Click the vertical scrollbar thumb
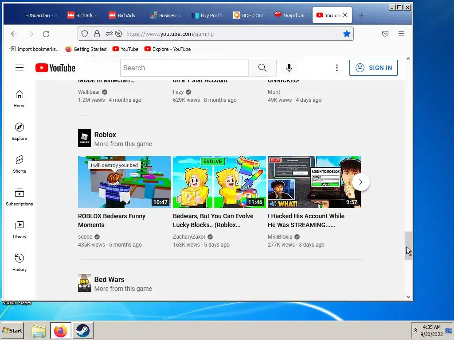 [x=408, y=246]
